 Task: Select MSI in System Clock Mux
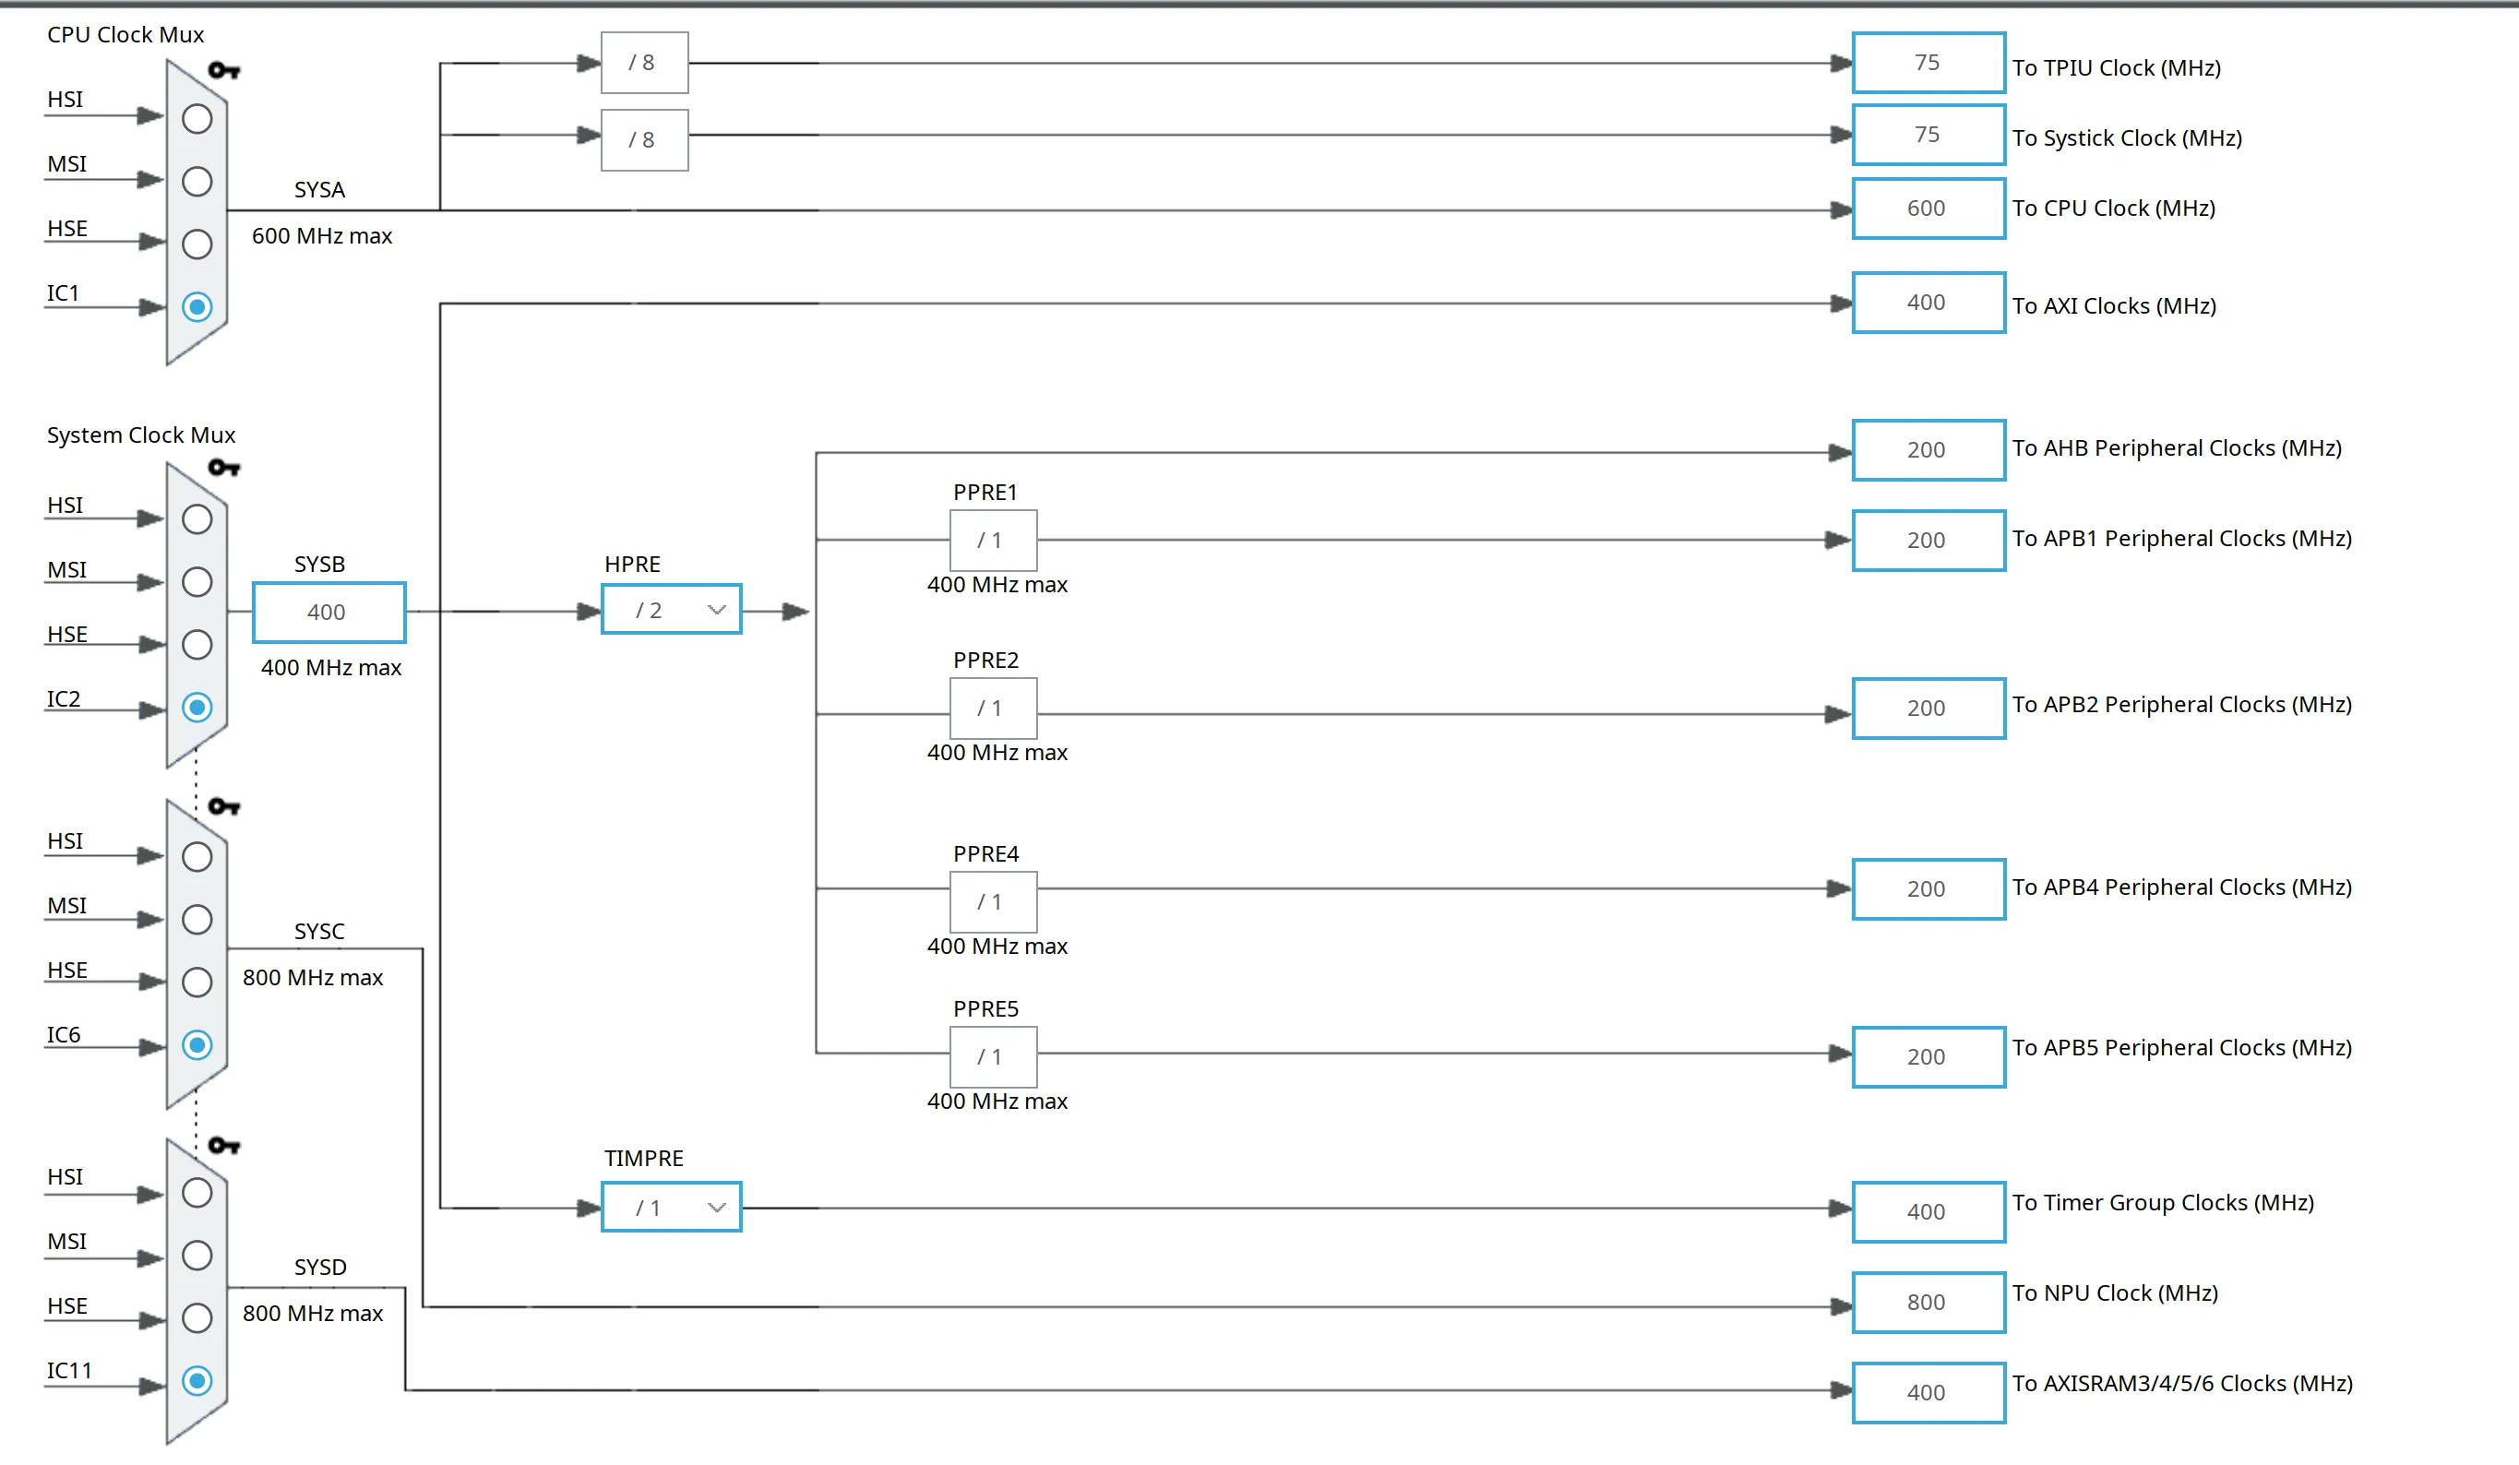pyautogui.click(x=197, y=583)
